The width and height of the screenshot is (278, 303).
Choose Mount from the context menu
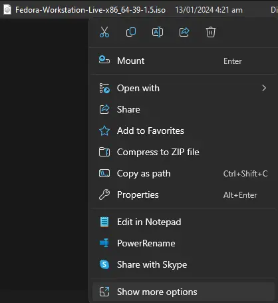click(183, 61)
